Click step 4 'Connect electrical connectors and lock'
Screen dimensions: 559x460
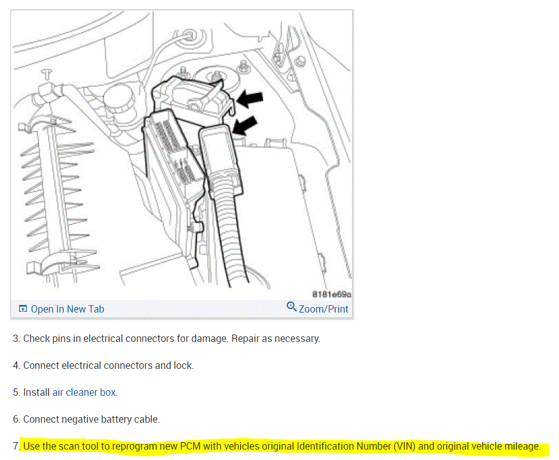(103, 366)
